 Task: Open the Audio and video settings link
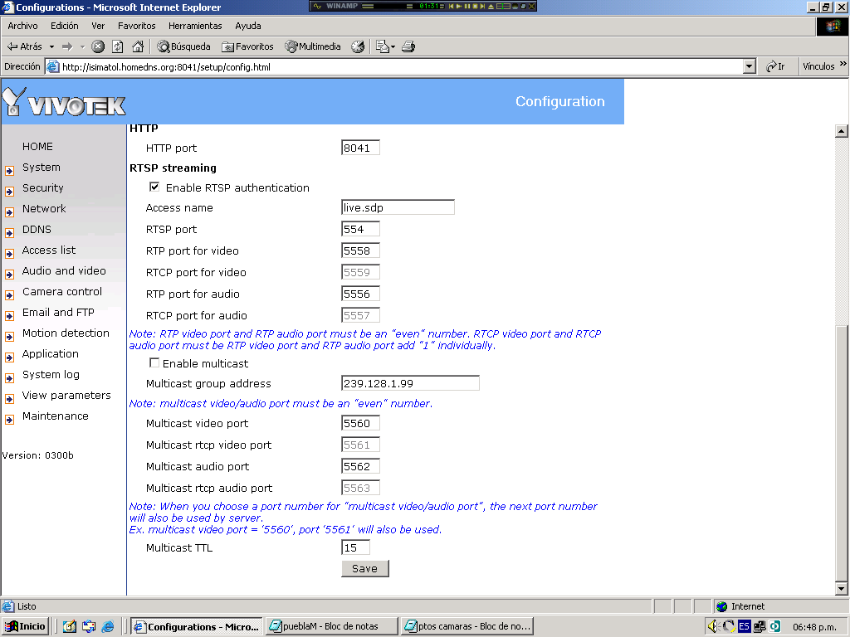[64, 270]
